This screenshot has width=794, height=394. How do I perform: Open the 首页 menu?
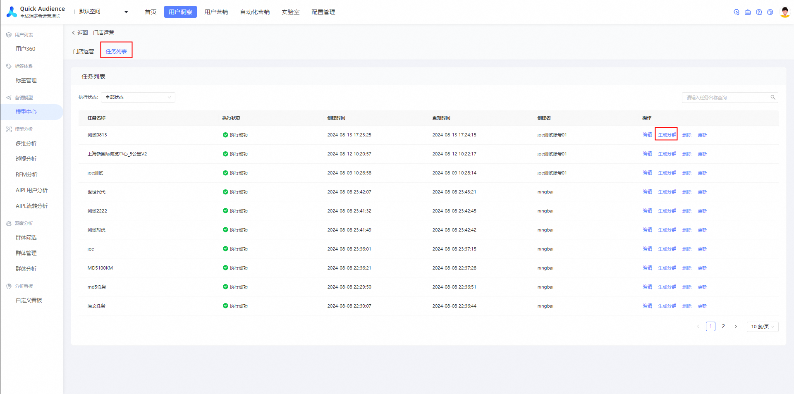tap(151, 12)
